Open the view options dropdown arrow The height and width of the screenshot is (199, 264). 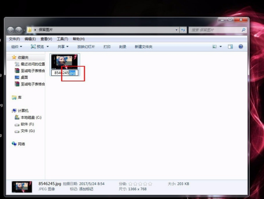coord(221,47)
